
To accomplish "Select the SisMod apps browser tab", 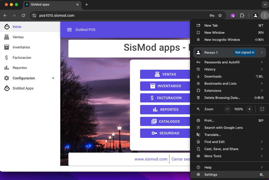I will click(52, 5).
